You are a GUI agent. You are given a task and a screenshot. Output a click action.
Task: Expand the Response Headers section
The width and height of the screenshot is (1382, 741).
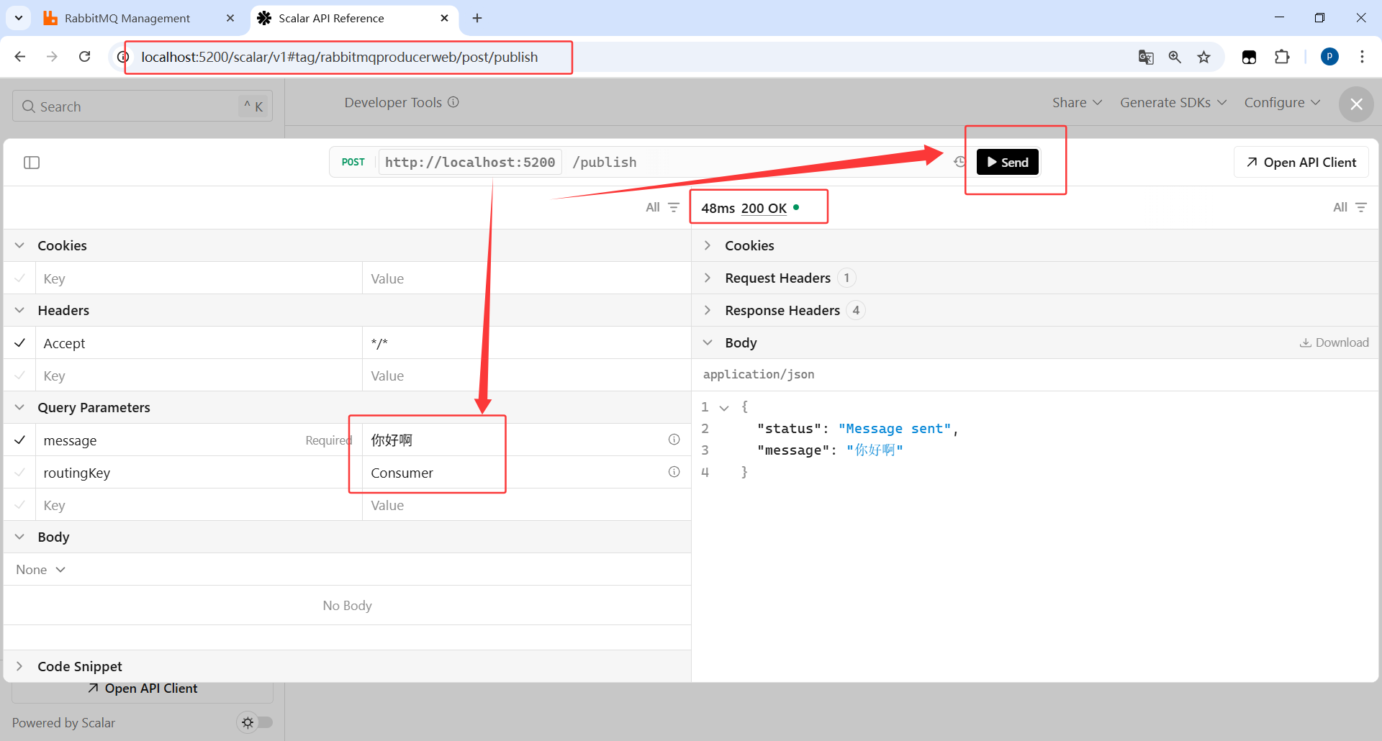[708, 310]
